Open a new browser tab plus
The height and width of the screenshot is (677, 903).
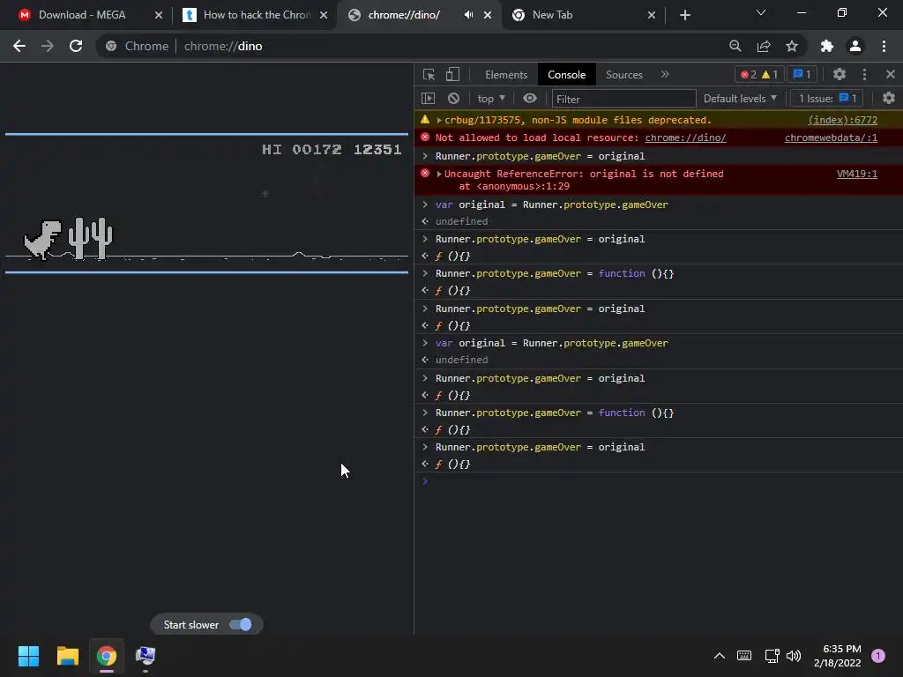[x=684, y=15]
